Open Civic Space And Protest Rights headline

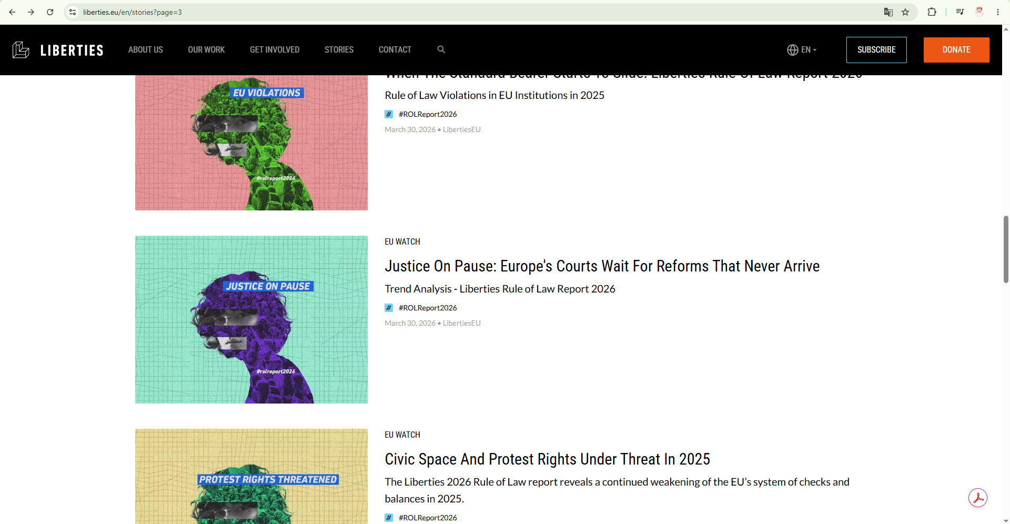[548, 459]
